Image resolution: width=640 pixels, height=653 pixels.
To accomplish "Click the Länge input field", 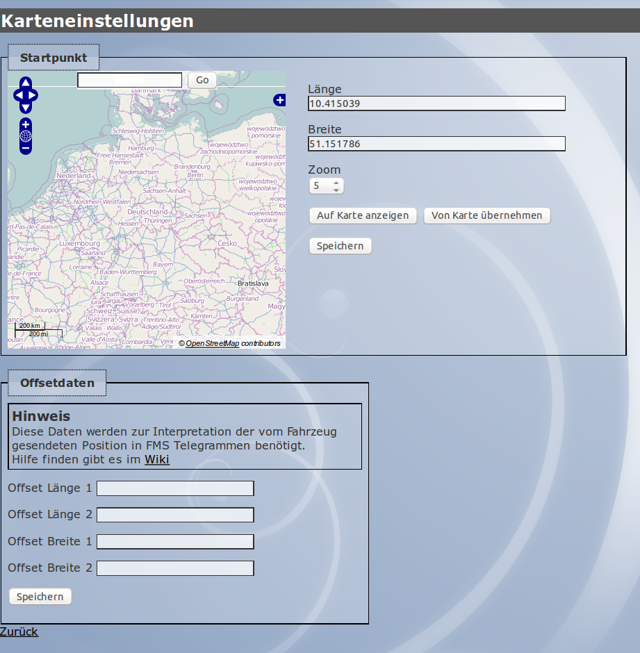I will click(436, 104).
